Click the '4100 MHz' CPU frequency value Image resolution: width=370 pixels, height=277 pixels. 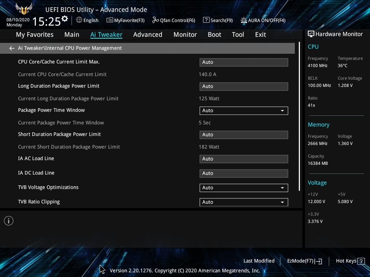tap(317, 66)
